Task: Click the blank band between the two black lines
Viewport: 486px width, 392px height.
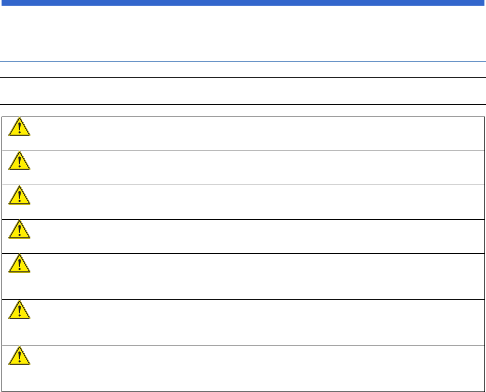Action: [243, 91]
